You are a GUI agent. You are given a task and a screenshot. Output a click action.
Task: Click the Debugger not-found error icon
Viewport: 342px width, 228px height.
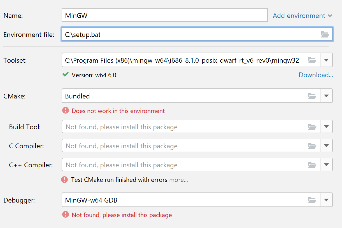point(65,215)
